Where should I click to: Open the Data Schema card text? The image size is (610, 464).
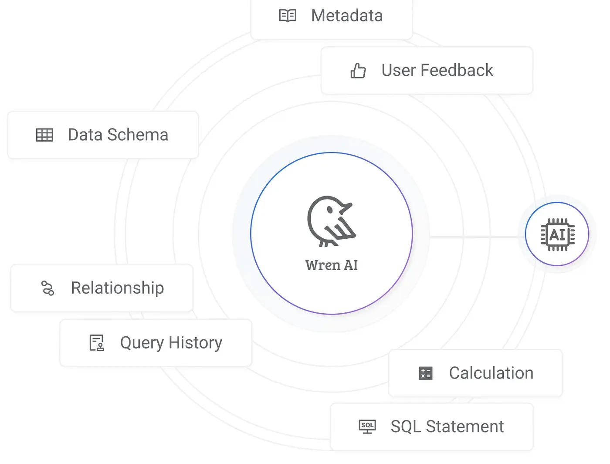118,135
